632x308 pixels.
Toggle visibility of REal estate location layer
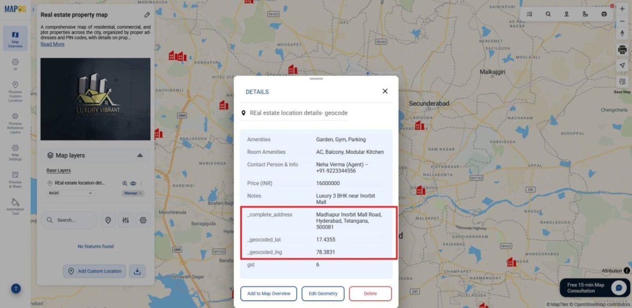point(133,183)
